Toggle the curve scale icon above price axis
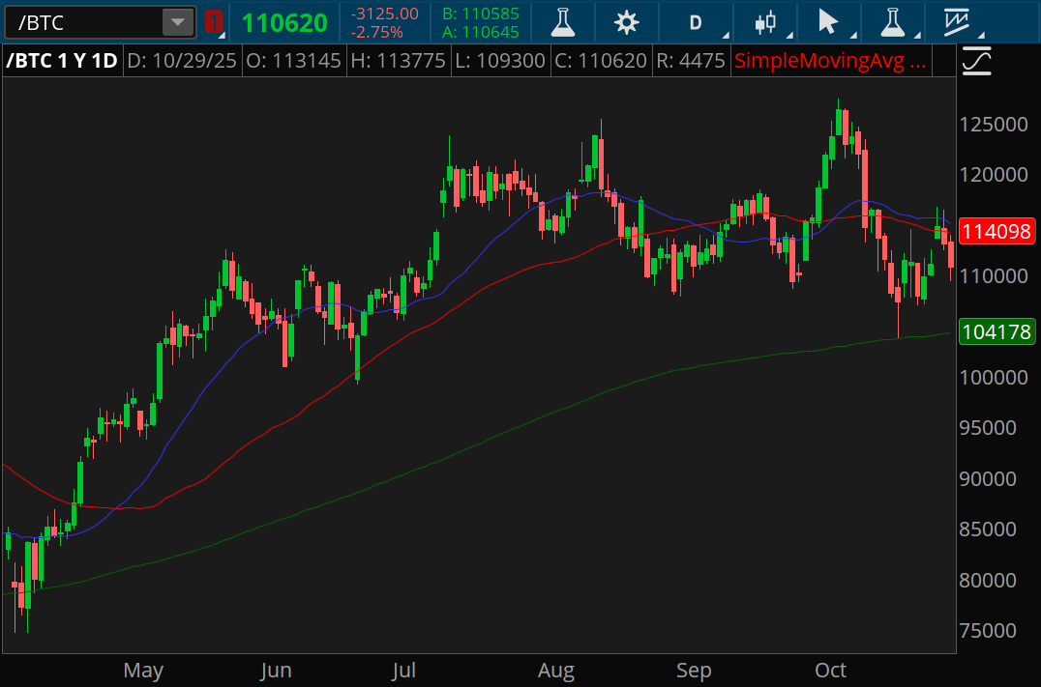The height and width of the screenshot is (687, 1041). click(x=977, y=62)
